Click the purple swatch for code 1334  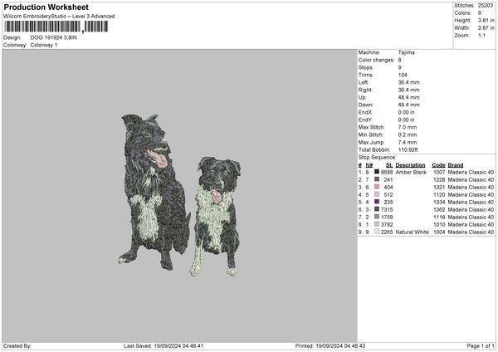(377, 202)
